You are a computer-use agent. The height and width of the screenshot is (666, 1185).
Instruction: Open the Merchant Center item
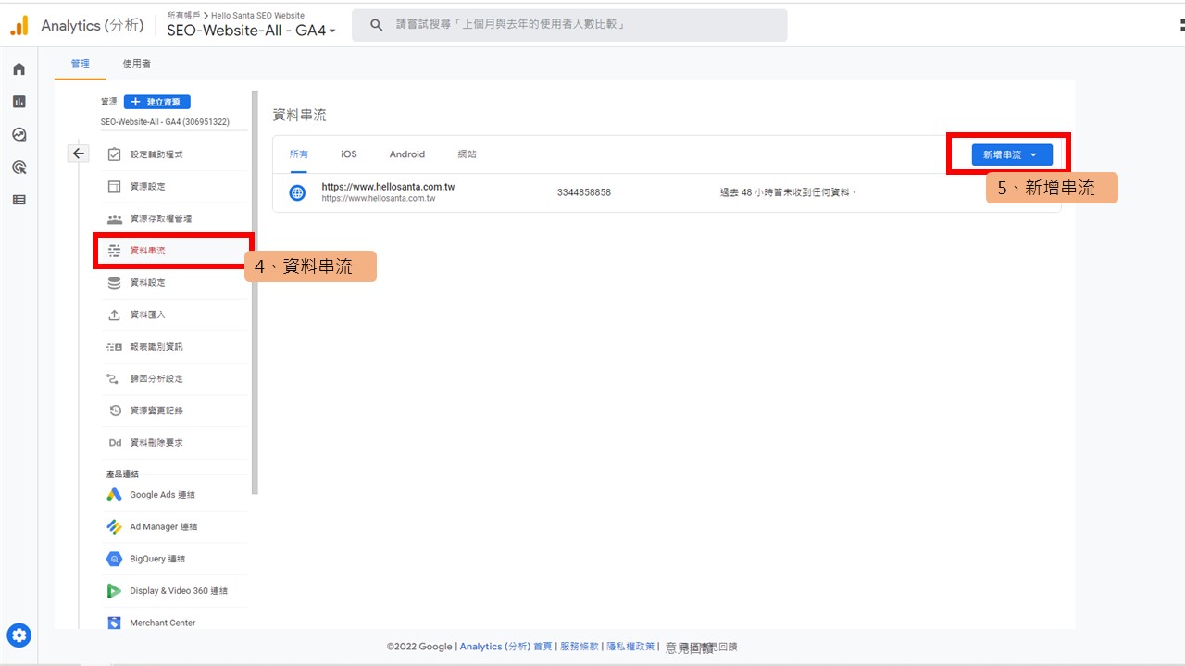175,623
